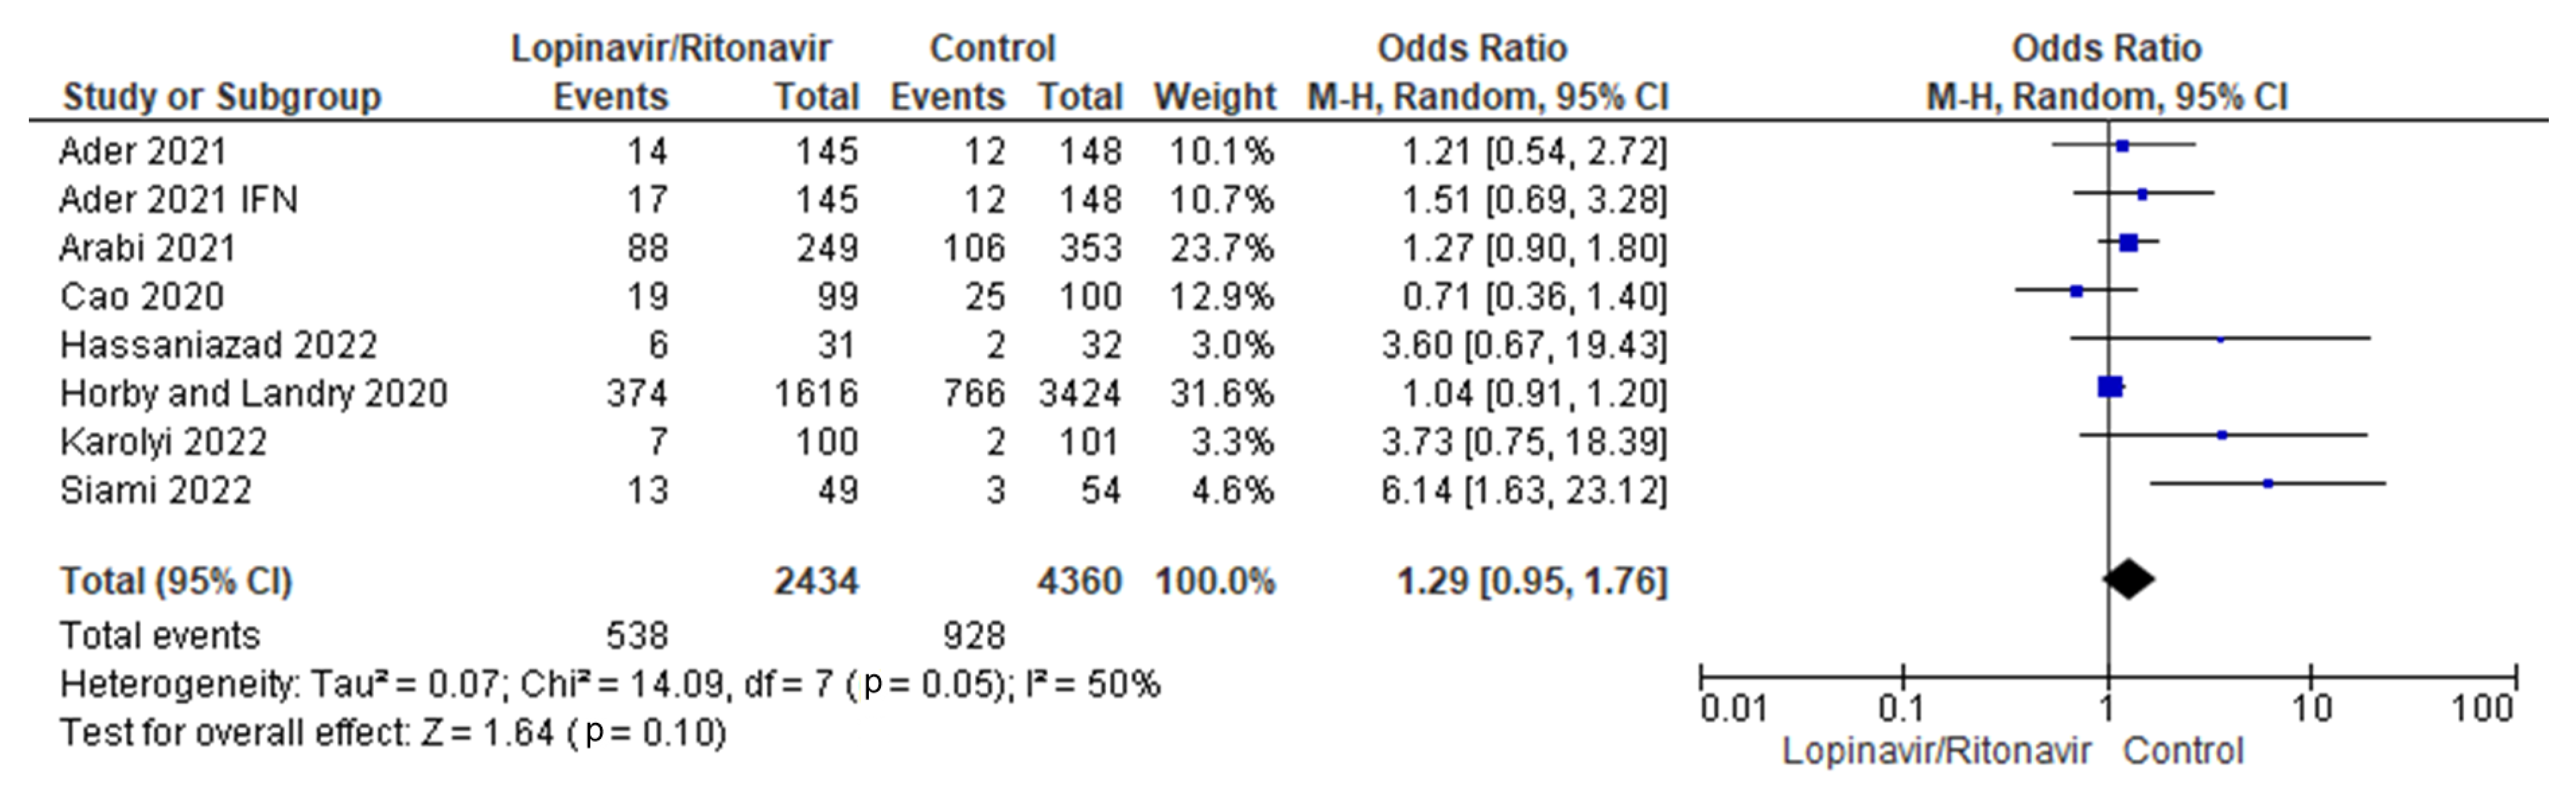
Task: Click the blue square marker for Cao 2020
Action: tap(2077, 291)
